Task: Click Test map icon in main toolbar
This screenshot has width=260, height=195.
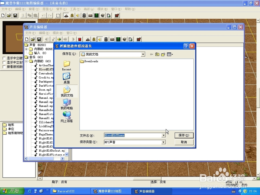Action: [117, 16]
